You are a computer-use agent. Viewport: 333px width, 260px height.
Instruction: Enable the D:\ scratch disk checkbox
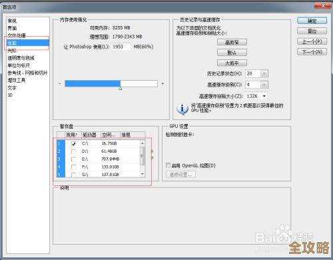(x=73, y=151)
